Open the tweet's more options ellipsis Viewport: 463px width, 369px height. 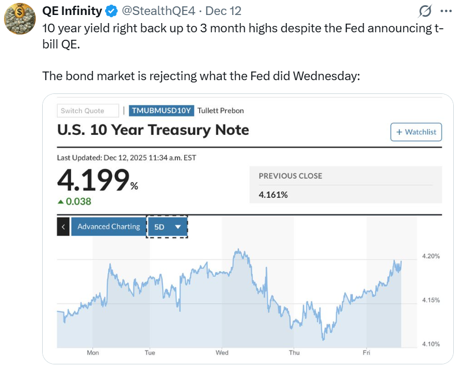pos(446,11)
